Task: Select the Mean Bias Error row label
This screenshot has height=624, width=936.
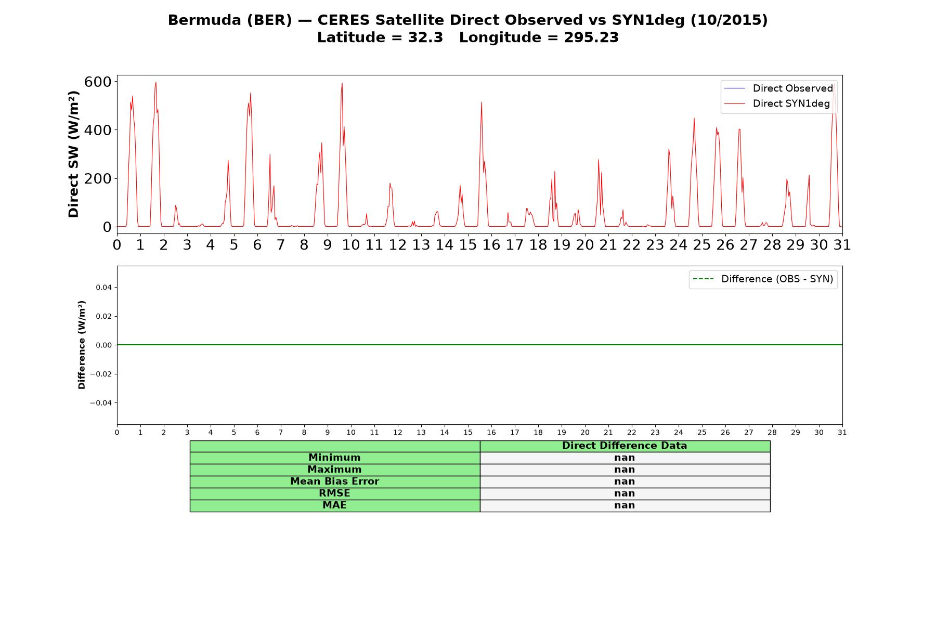Action: [x=334, y=482]
